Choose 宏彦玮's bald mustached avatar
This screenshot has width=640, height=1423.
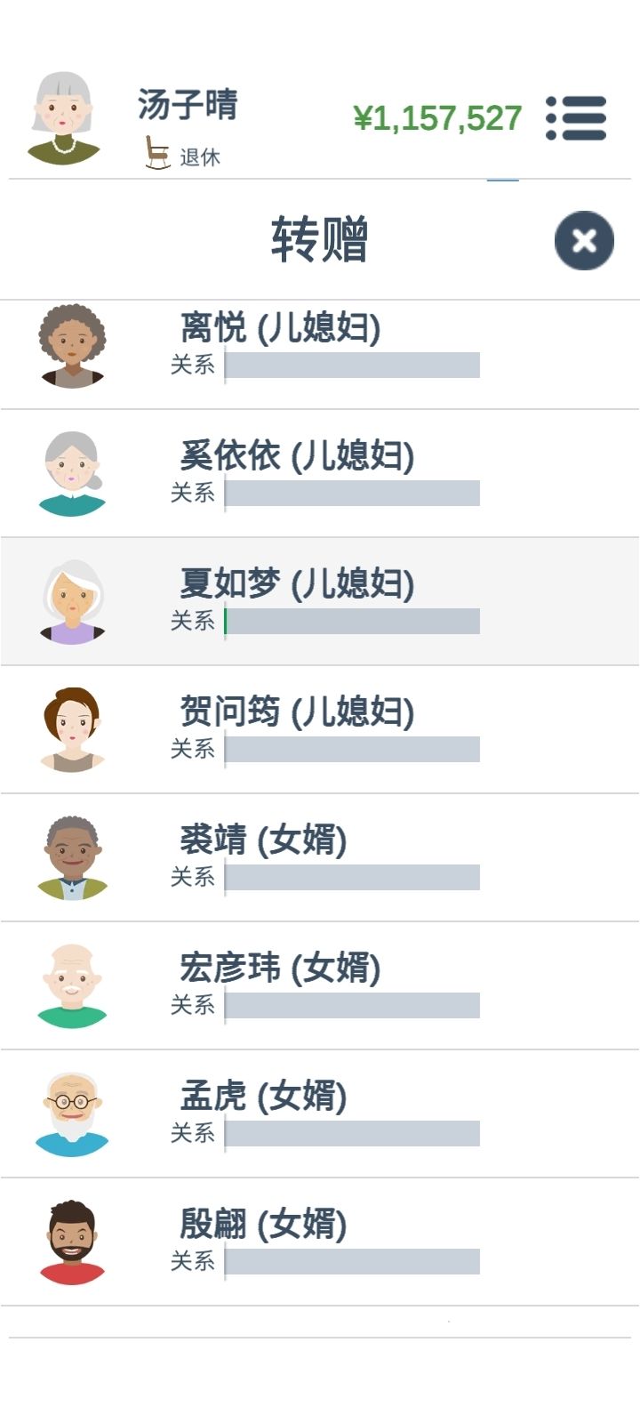coord(72,986)
